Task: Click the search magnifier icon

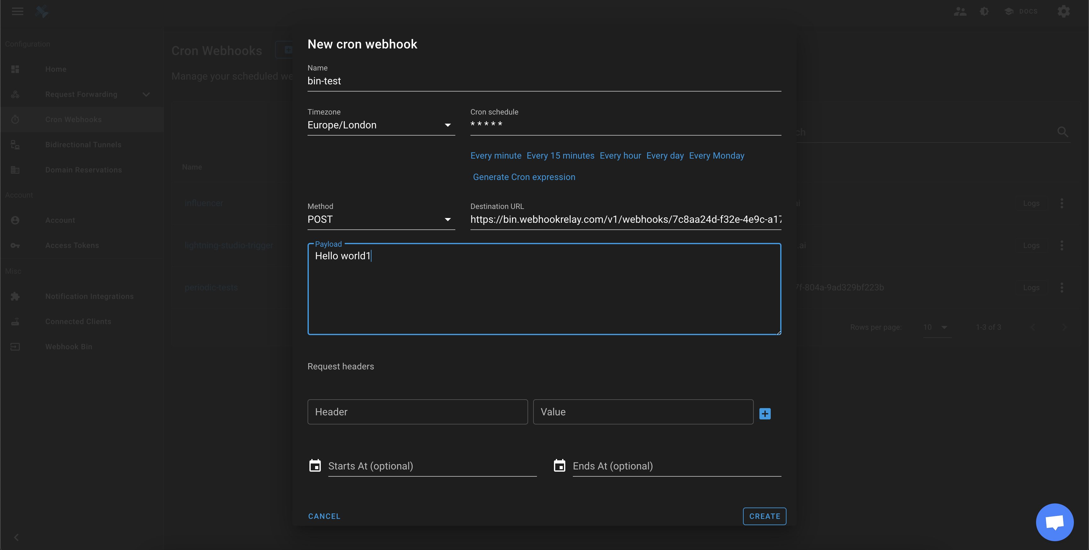Action: coord(1062,132)
